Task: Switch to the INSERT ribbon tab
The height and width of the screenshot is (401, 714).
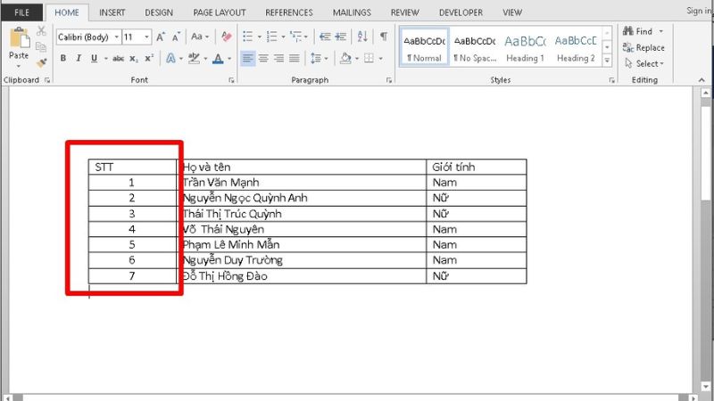Action: pyautogui.click(x=112, y=12)
